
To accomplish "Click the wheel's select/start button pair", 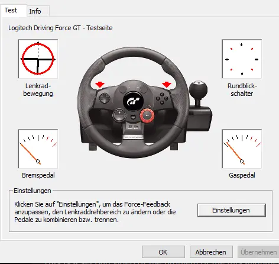I will coord(133,127).
